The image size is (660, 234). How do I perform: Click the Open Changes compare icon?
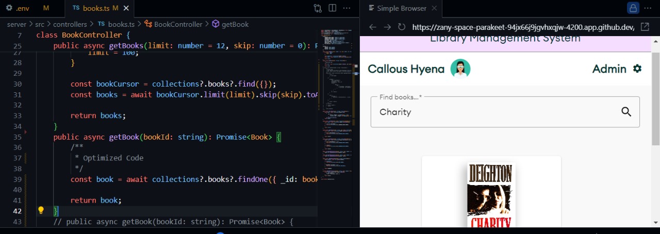[318, 8]
